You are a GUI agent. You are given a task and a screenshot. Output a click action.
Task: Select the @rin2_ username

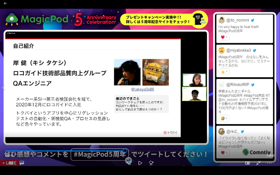[233, 132]
